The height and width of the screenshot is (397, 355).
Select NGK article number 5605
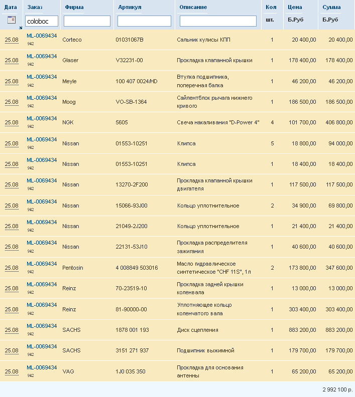click(122, 122)
